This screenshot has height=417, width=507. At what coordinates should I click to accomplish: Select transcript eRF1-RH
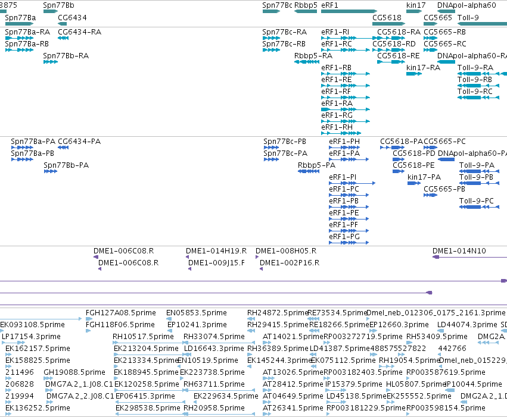click(337, 127)
